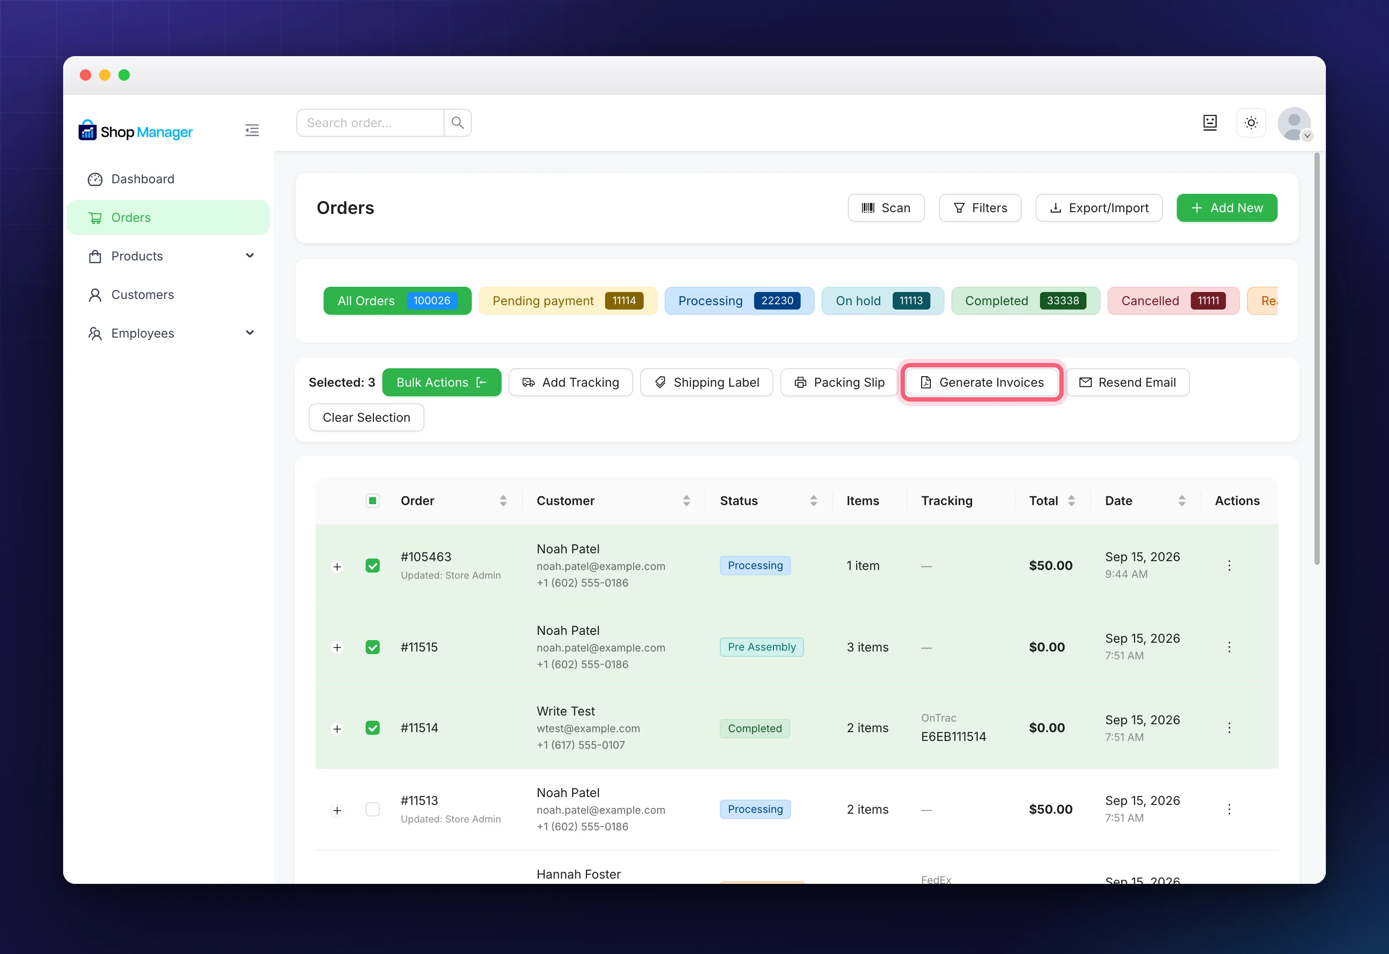Sort by the Order column

[503, 501]
